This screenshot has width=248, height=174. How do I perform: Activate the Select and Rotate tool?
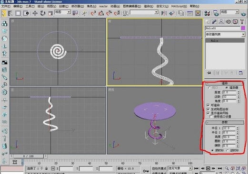[x=43, y=13]
